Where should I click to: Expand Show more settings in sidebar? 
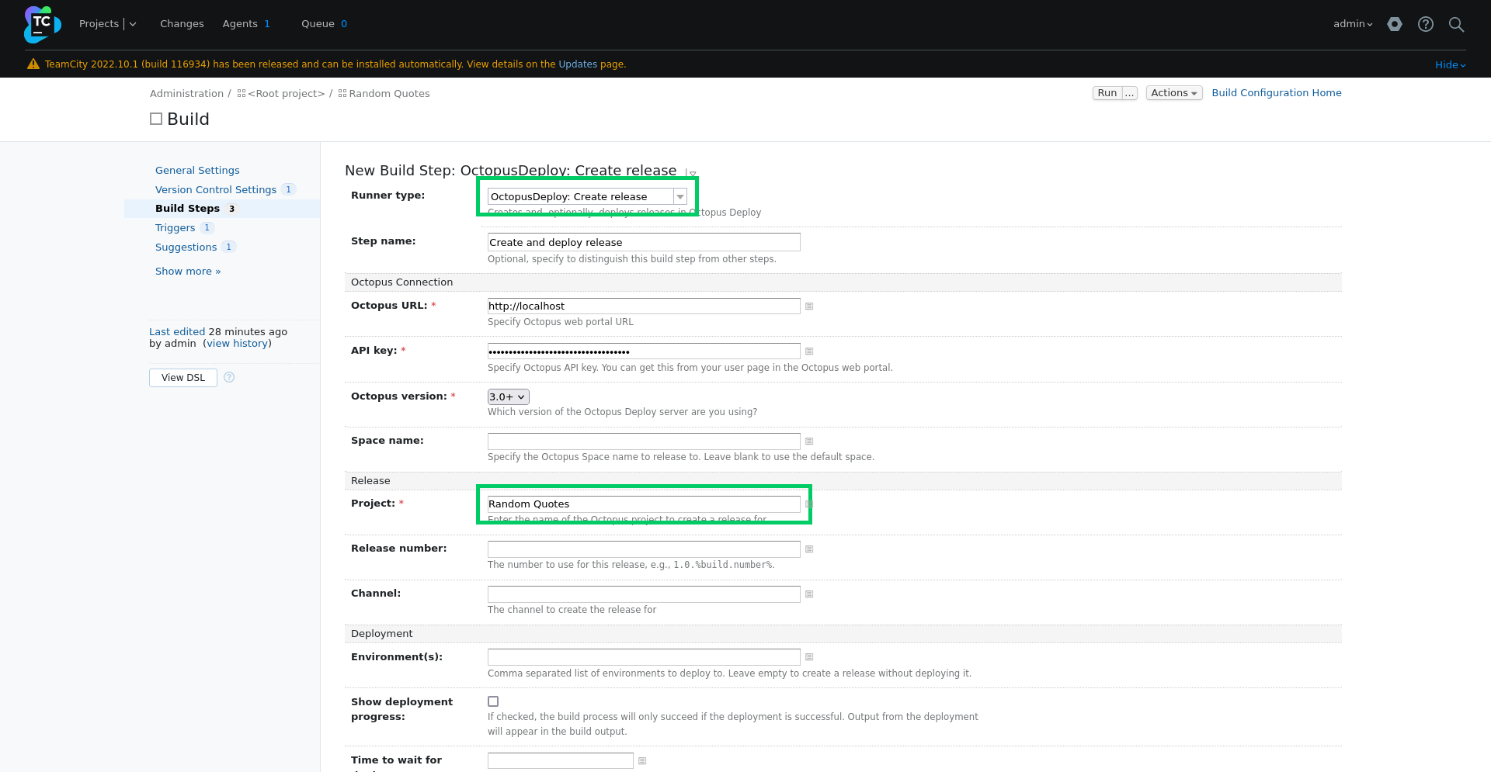click(x=188, y=272)
